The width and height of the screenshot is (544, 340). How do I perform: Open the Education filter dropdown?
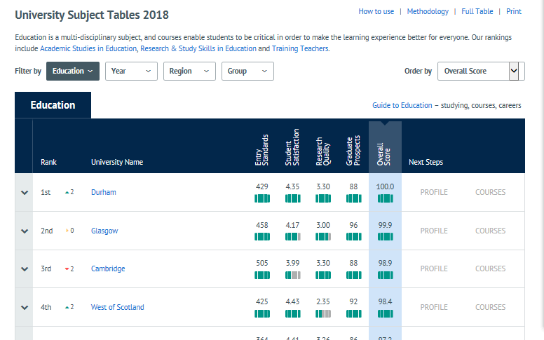(x=72, y=72)
